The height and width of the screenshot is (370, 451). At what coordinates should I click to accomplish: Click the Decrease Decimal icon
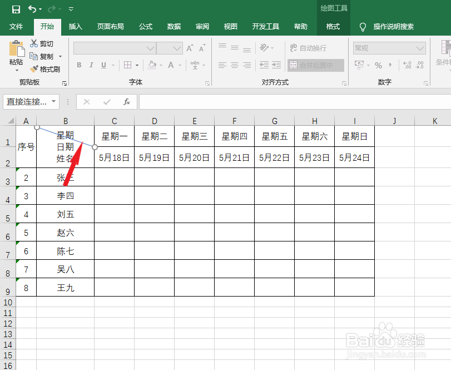pos(420,65)
